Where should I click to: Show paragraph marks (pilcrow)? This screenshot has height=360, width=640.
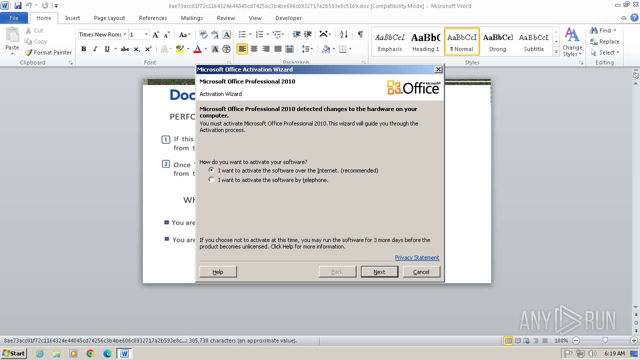360,34
